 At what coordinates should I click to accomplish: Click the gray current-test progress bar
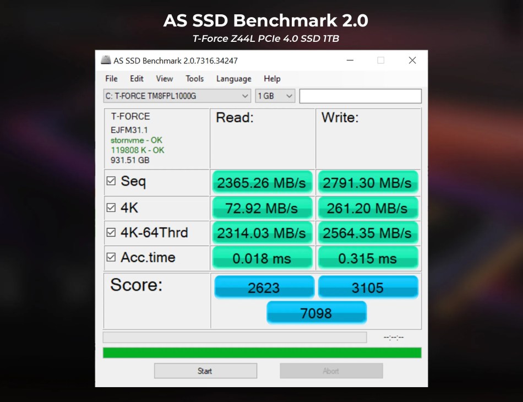pos(235,337)
